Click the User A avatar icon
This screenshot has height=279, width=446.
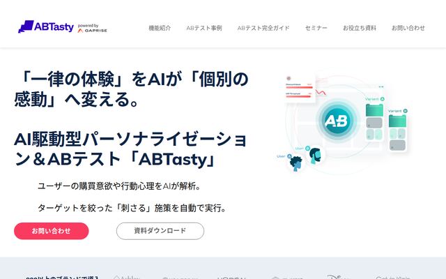point(295,163)
